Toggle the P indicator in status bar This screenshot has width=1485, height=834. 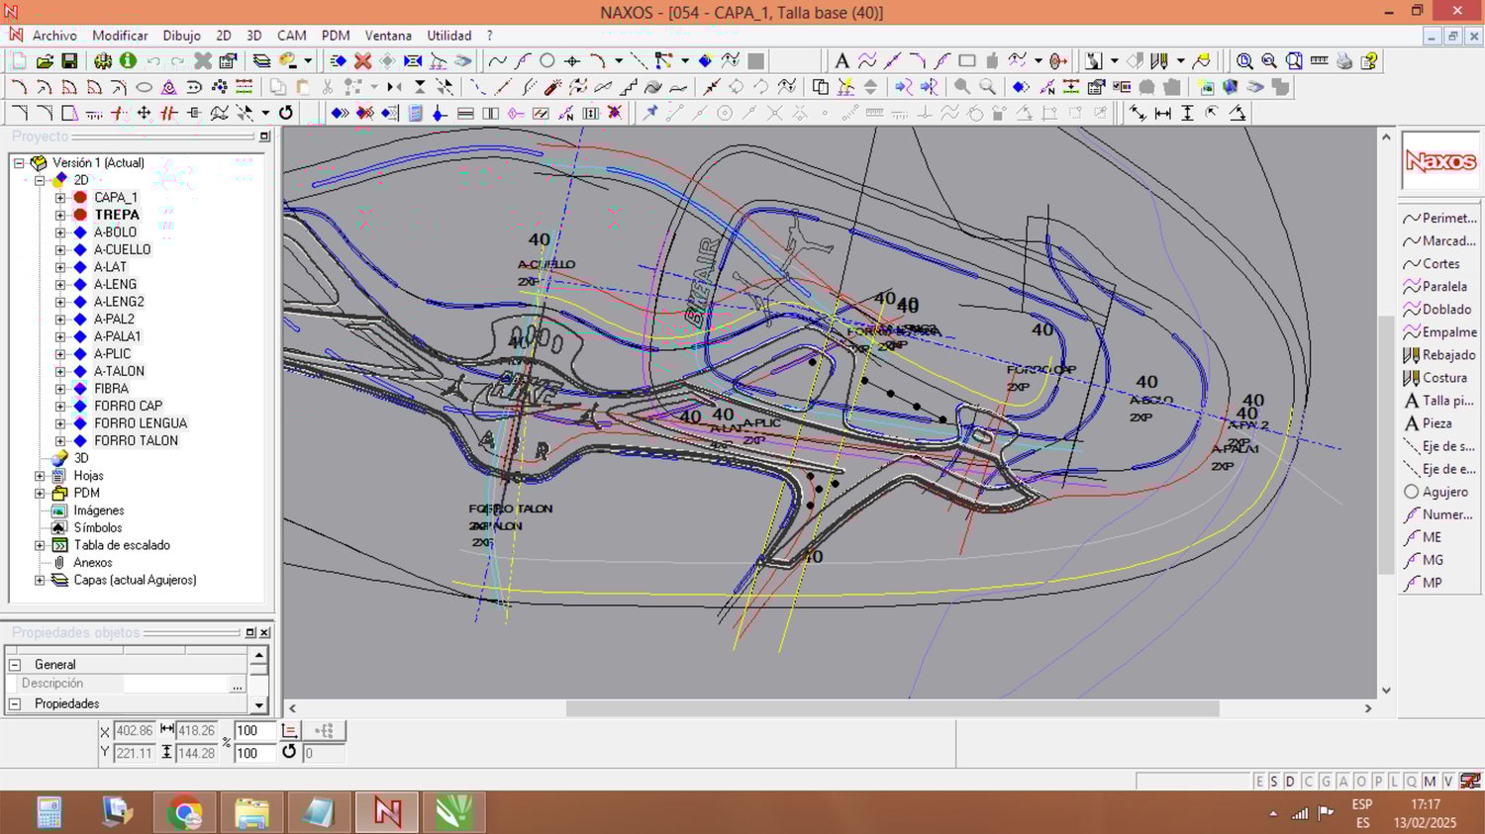(1377, 782)
